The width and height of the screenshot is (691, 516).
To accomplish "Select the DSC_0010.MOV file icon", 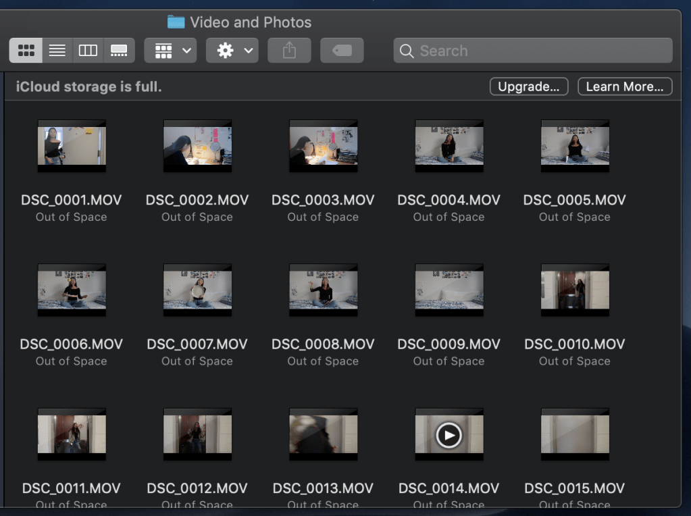I will pos(575,290).
